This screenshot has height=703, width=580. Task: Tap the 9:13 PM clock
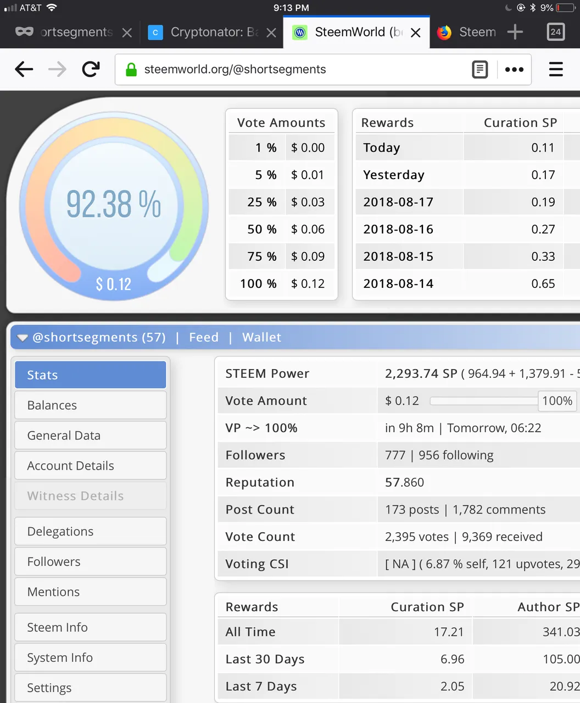point(291,8)
